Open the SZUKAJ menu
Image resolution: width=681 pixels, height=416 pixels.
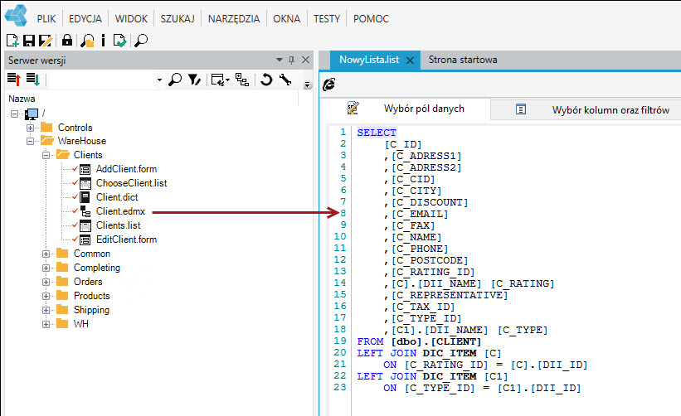(178, 19)
